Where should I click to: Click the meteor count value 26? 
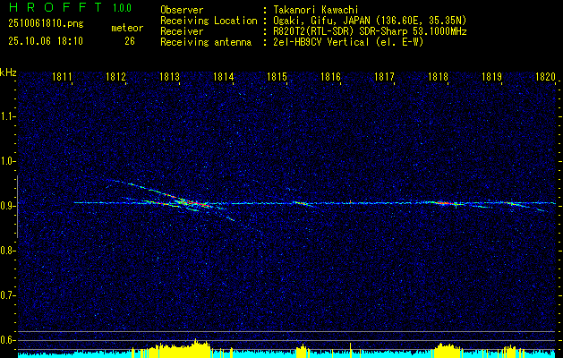(130, 41)
